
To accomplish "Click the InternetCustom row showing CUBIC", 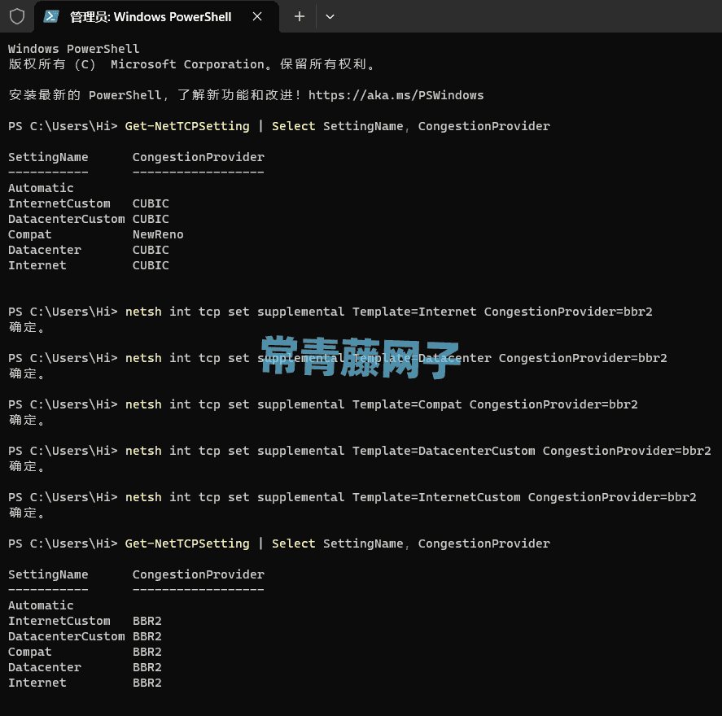I will pyautogui.click(x=89, y=203).
